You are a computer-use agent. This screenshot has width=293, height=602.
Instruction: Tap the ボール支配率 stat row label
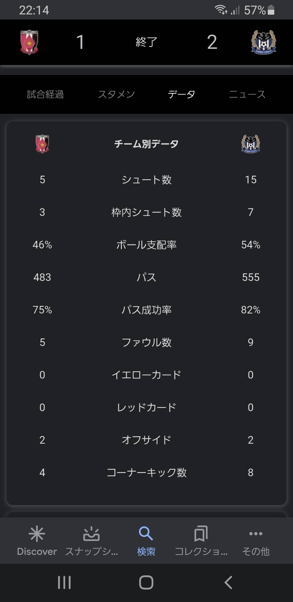click(146, 245)
